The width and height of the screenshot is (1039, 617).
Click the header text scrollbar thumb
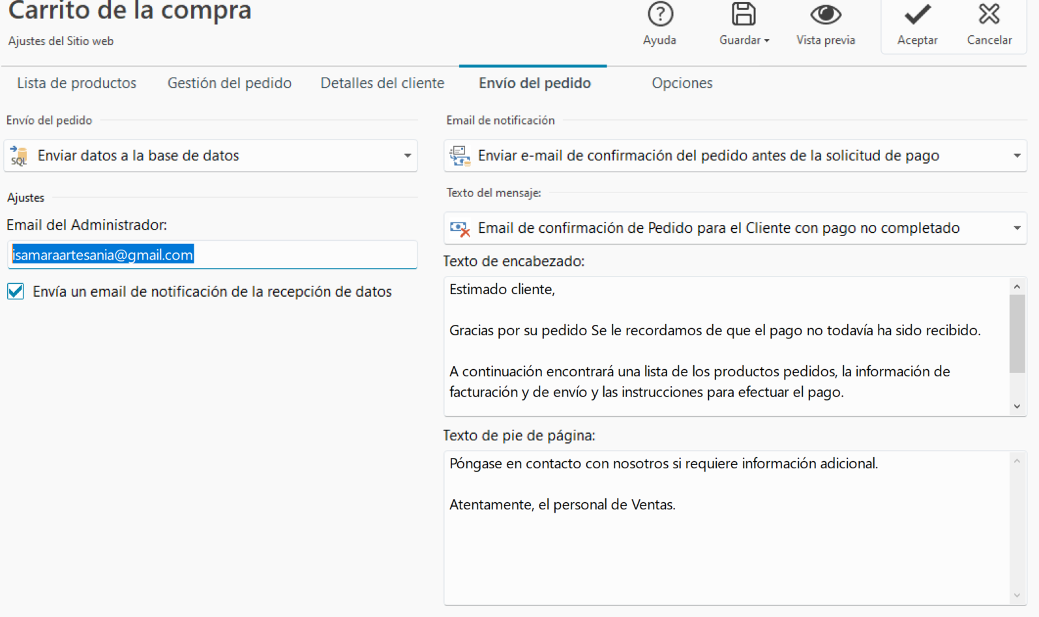click(x=1017, y=334)
